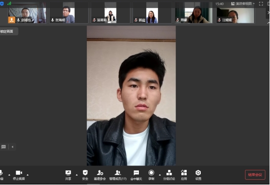Click the End Meeting (结束会议) button

click(x=255, y=175)
